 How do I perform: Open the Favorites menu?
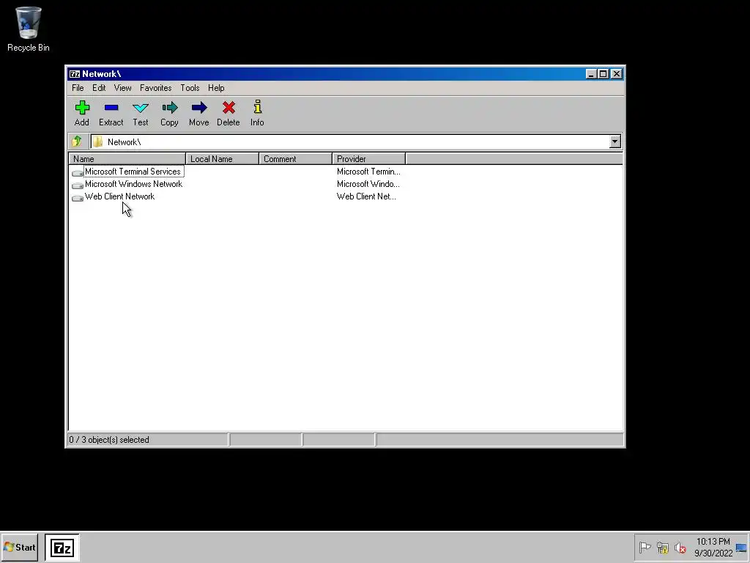[x=155, y=88]
